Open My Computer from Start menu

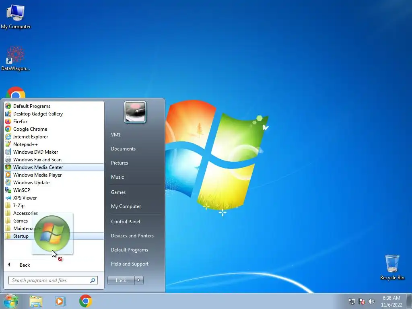coord(126,206)
